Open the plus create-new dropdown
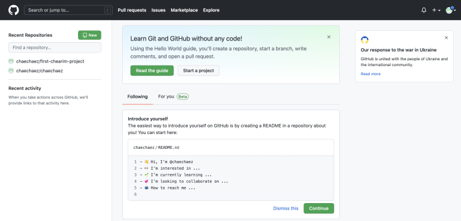Image resolution: width=461 pixels, height=221 pixels. point(436,10)
